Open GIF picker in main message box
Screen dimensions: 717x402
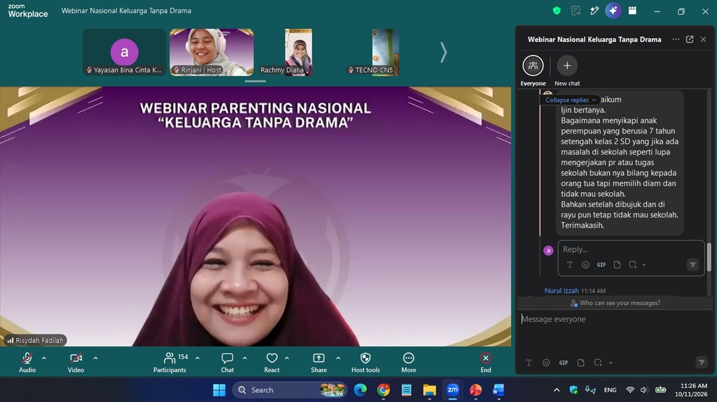click(x=563, y=363)
